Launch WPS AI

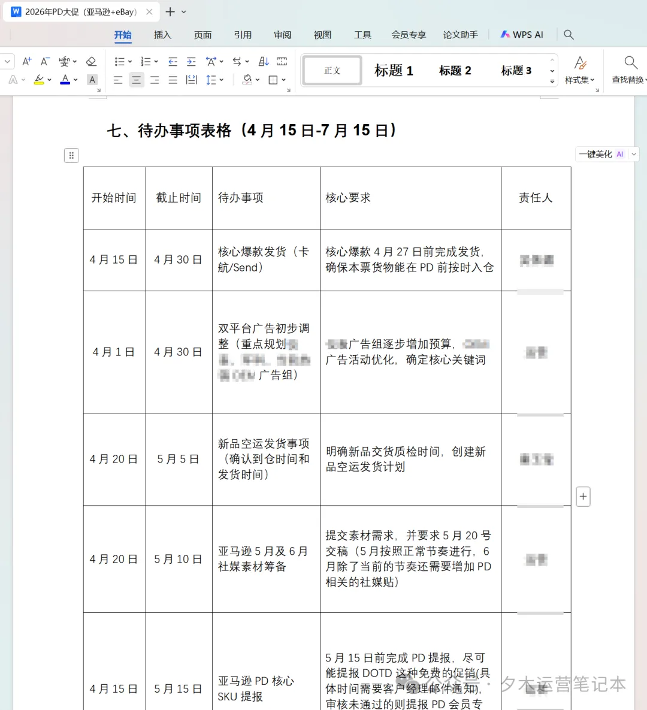[522, 34]
